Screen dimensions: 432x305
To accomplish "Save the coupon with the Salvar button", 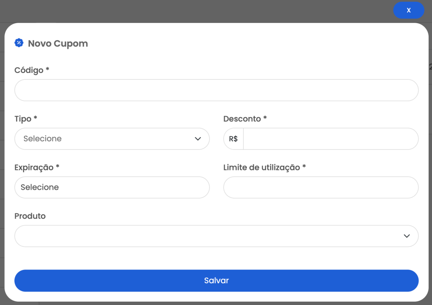I will pos(216,281).
